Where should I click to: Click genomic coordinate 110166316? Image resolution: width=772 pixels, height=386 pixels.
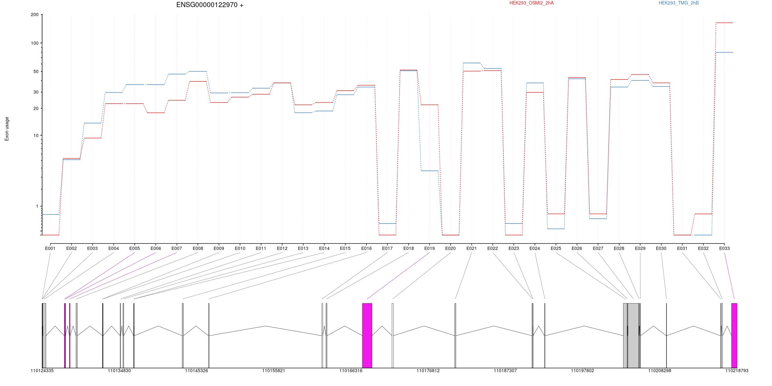[351, 371]
